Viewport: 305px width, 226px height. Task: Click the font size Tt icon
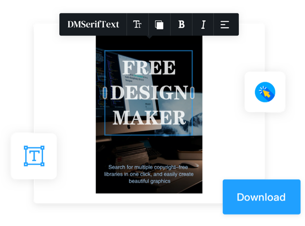click(137, 25)
